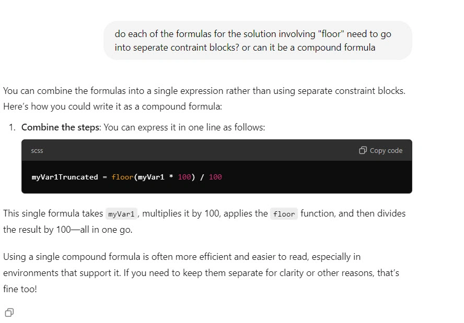Click the inline "floor" code chip

[284, 214]
